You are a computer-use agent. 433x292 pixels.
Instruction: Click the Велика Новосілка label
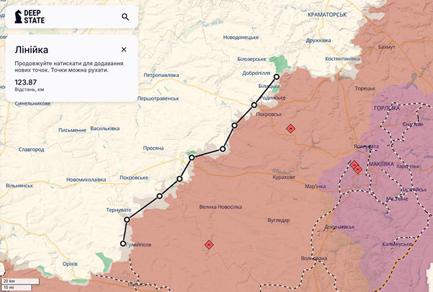[223, 207]
